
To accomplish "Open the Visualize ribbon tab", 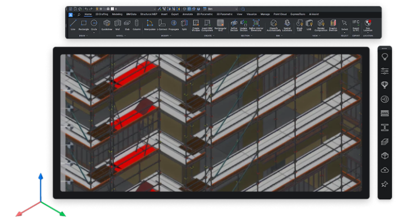I will tap(251, 14).
